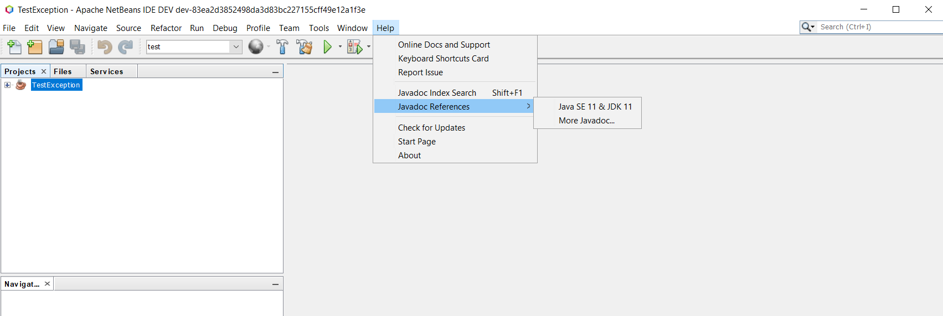Open the Run menu

coord(197,28)
